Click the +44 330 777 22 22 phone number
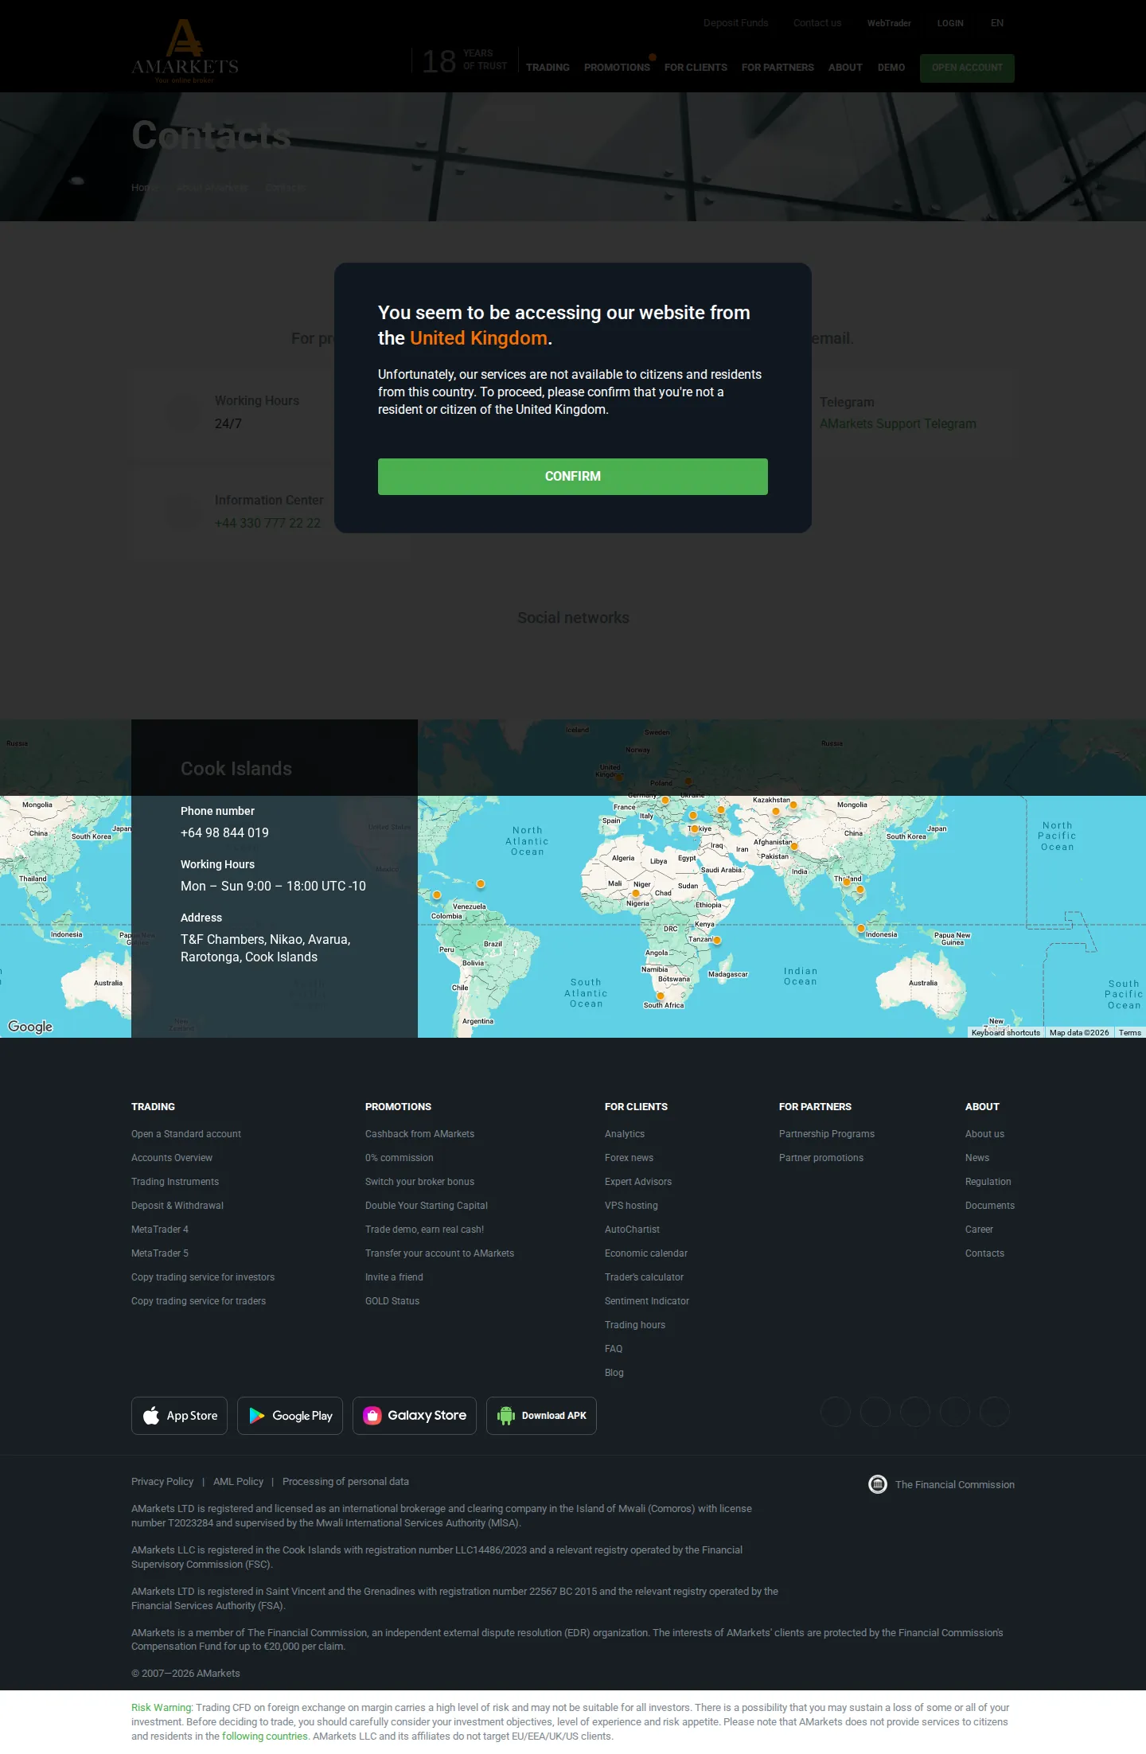 click(x=267, y=523)
